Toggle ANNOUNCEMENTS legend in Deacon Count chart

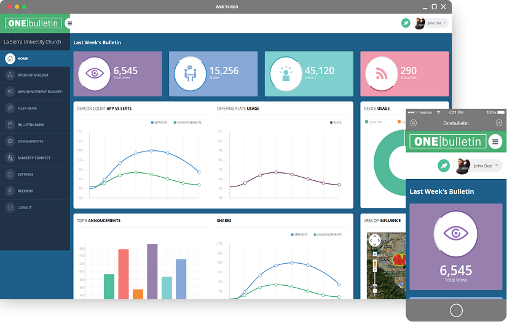(x=187, y=123)
